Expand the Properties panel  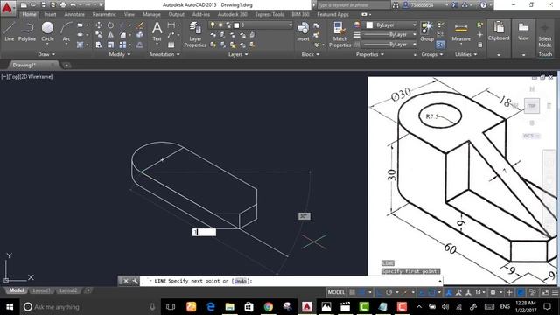[369, 54]
